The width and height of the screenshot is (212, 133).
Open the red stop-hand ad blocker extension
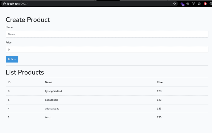[x=205, y=4]
